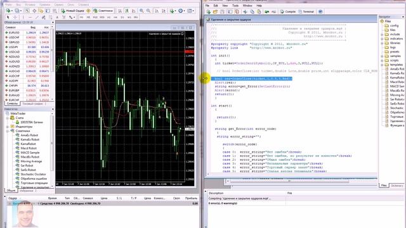Image resolution: width=406 pixels, height=228 pixels.
Task: Select MACD Sample expert in Navigator
Action: (30, 153)
